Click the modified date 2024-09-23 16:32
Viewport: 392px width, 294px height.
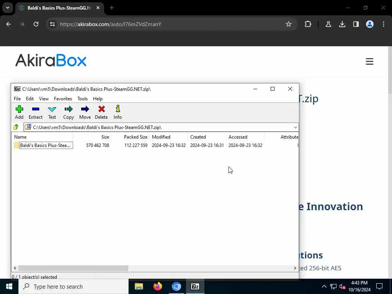(x=169, y=145)
